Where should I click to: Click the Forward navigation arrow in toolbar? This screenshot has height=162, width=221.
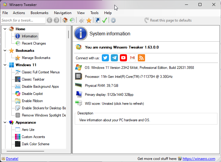[x=56, y=20]
